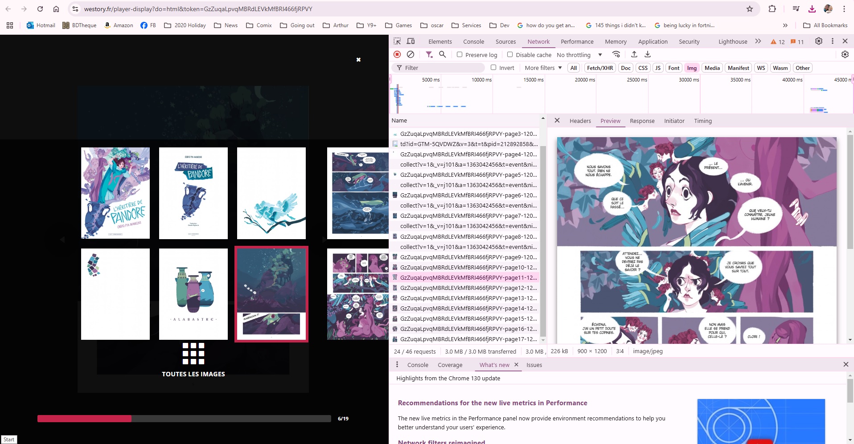Open drawer three-dot menu
Screen dimensions: 854x444
tap(397, 364)
